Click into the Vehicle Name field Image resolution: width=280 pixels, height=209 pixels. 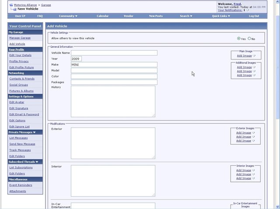114,53
